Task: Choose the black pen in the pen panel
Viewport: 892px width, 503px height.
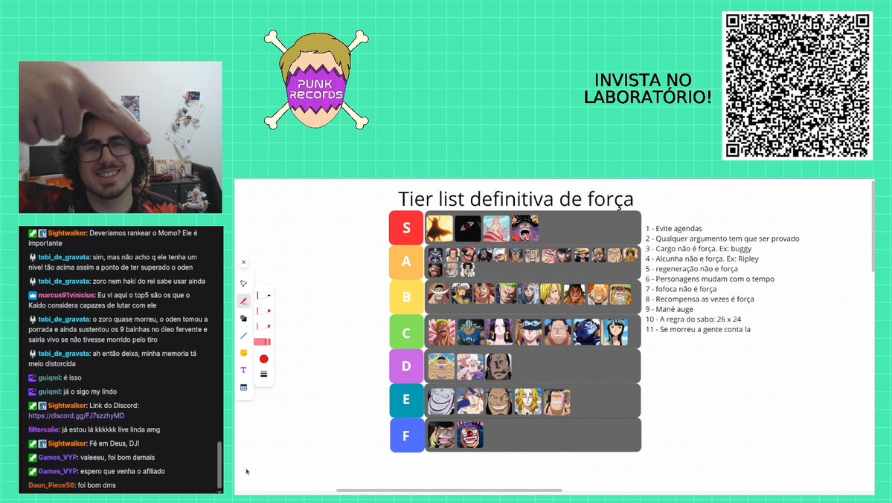Action: coord(263,295)
